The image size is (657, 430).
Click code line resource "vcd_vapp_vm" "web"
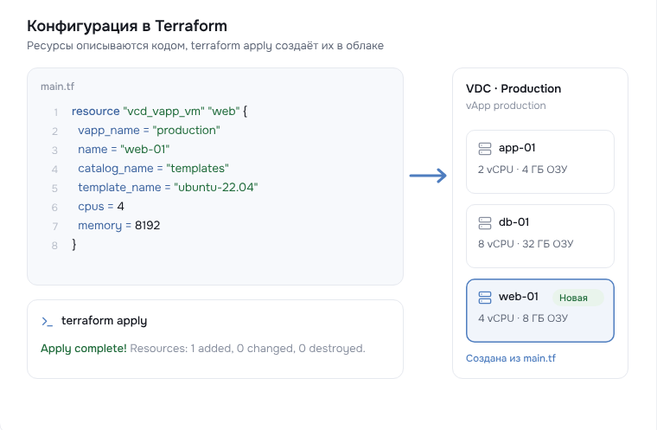coord(159,111)
